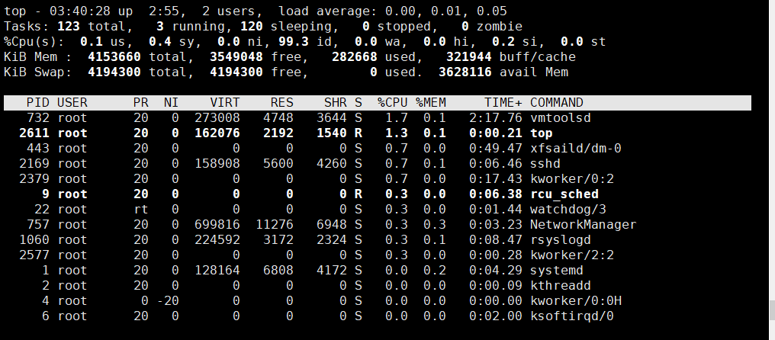Click the ksoftirqd/0 process row

click(378, 316)
